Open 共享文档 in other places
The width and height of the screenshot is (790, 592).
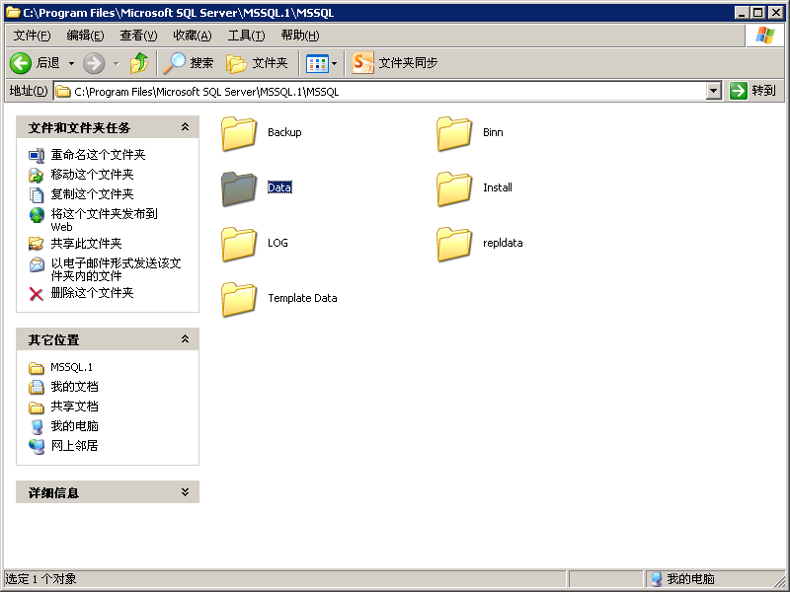74,407
